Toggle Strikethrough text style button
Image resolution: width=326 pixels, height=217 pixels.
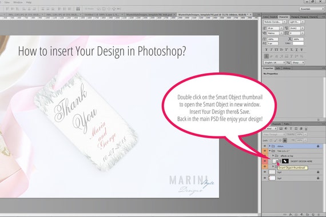301,50
